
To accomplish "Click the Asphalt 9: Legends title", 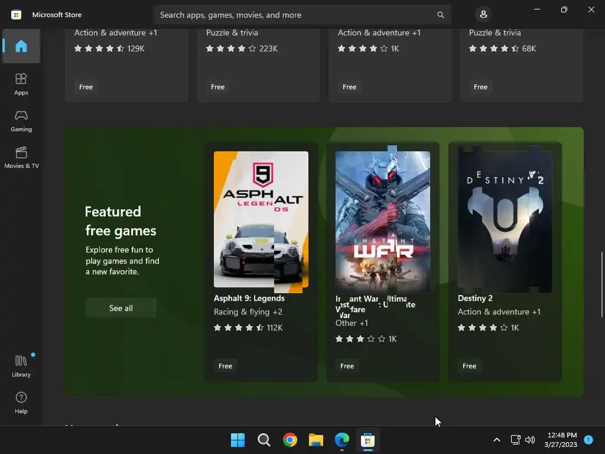I will [249, 298].
